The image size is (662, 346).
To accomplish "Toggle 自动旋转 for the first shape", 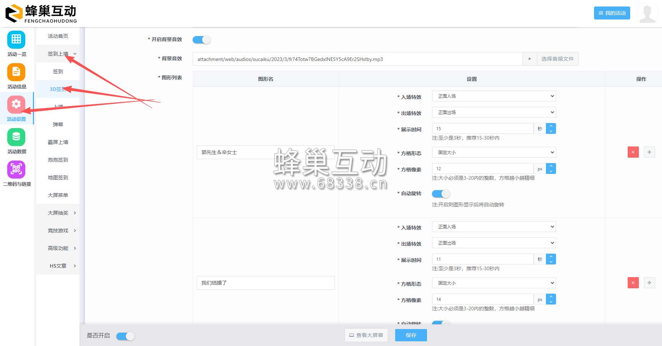I will click(441, 194).
